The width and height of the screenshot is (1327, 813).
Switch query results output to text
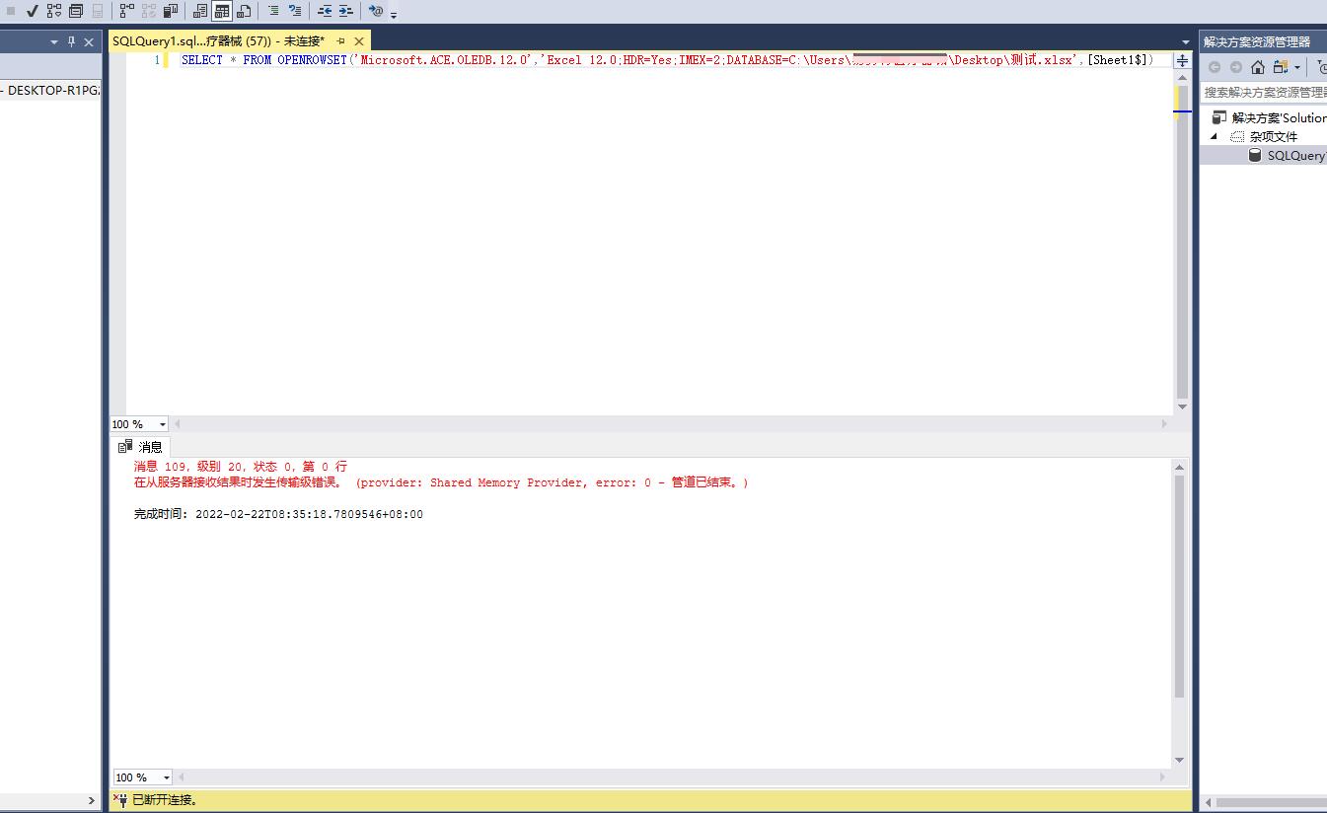pyautogui.click(x=199, y=11)
